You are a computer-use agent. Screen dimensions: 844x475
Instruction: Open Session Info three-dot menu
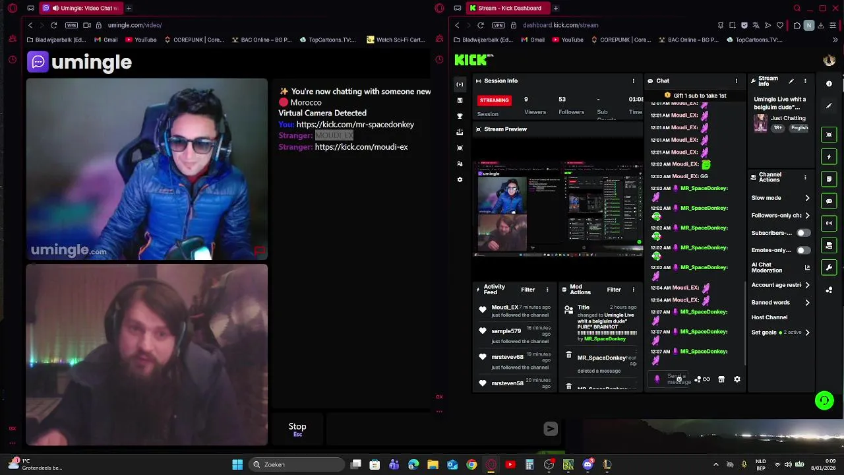tap(634, 81)
